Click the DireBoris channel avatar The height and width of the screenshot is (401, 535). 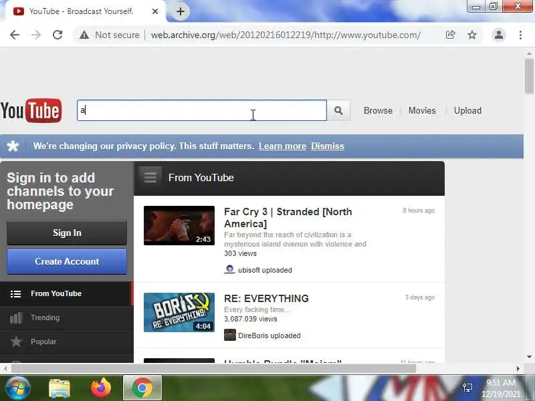pyautogui.click(x=229, y=336)
